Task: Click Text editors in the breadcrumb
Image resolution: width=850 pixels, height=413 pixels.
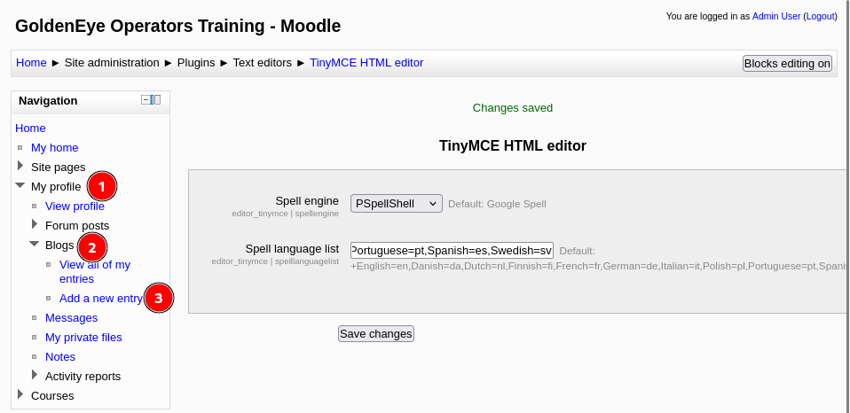Action: 263,63
